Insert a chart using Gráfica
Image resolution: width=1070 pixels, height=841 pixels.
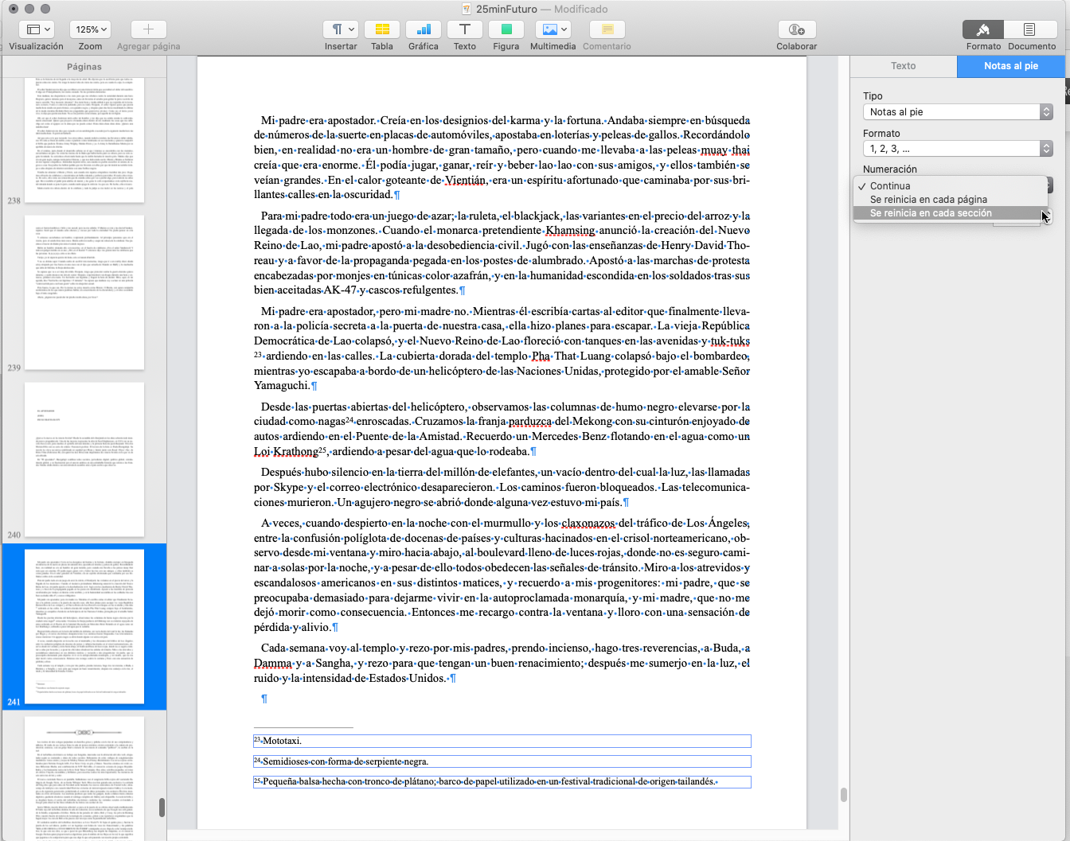point(424,29)
